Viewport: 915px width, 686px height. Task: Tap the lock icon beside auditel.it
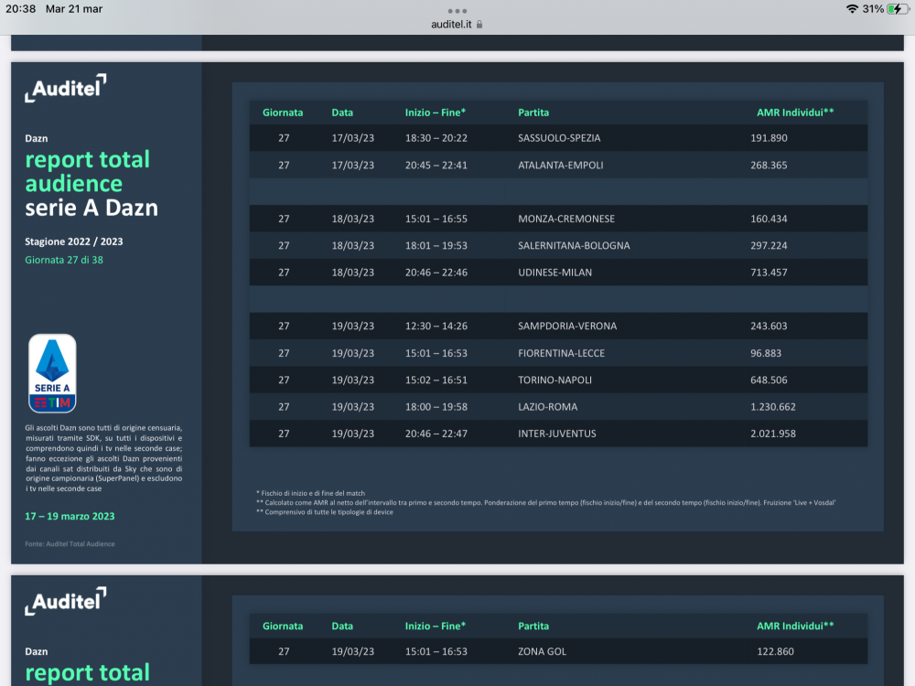[x=479, y=25]
